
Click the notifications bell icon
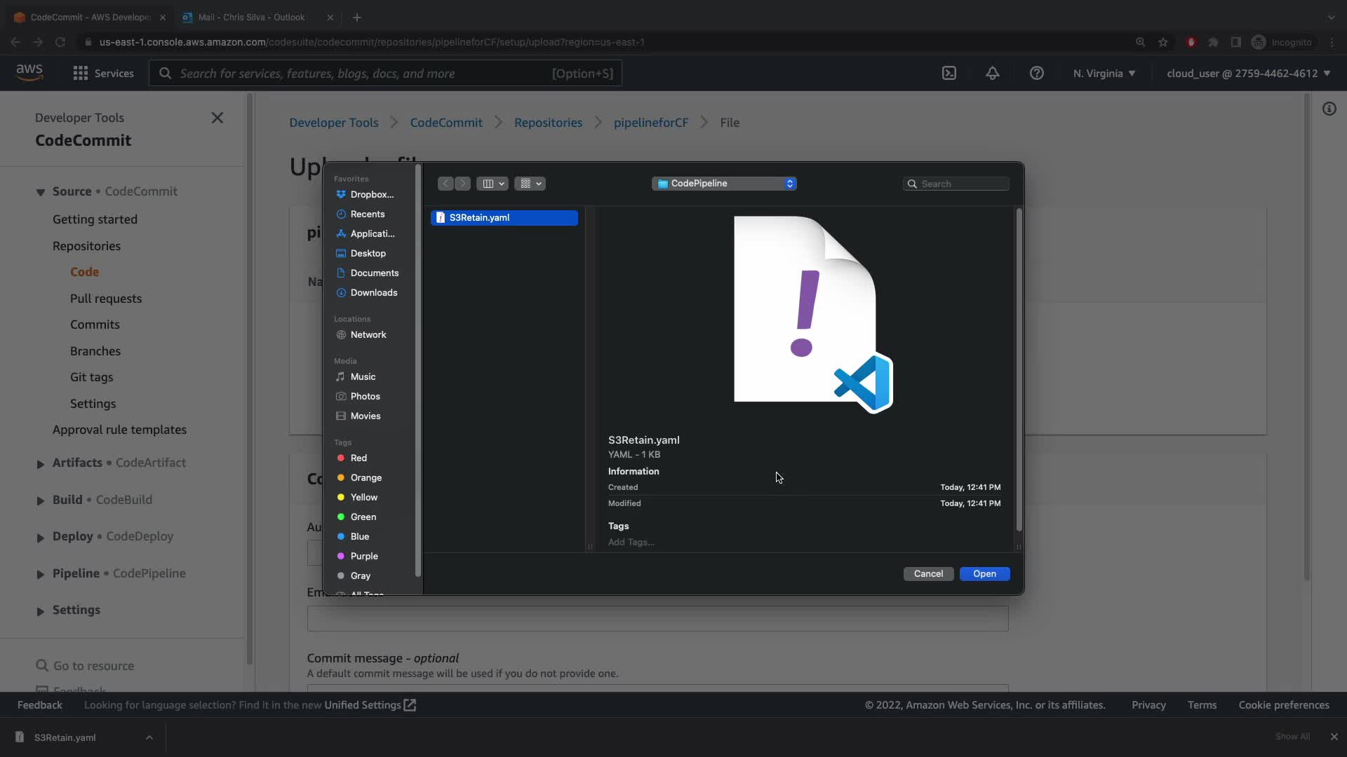992,73
